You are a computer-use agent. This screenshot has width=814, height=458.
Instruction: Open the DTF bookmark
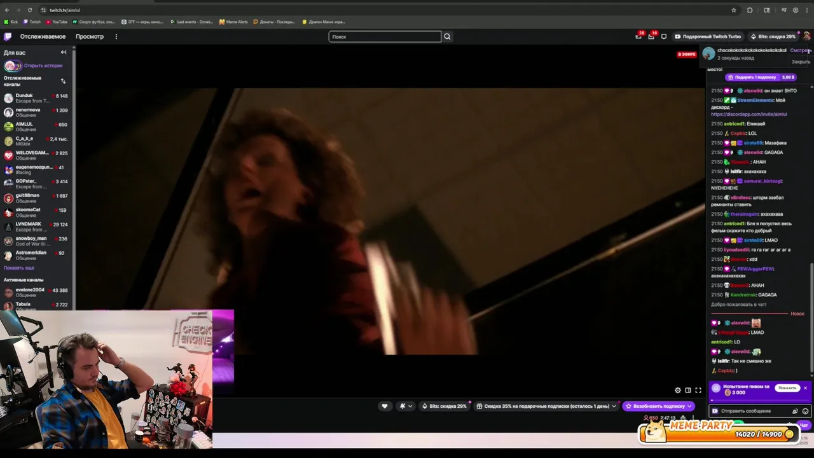[142, 22]
